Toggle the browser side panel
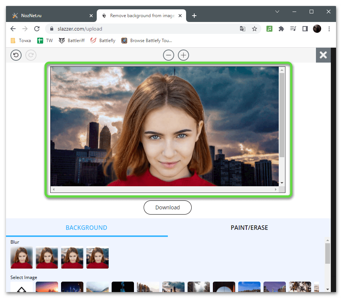The width and height of the screenshot is (342, 298). pyautogui.click(x=305, y=29)
